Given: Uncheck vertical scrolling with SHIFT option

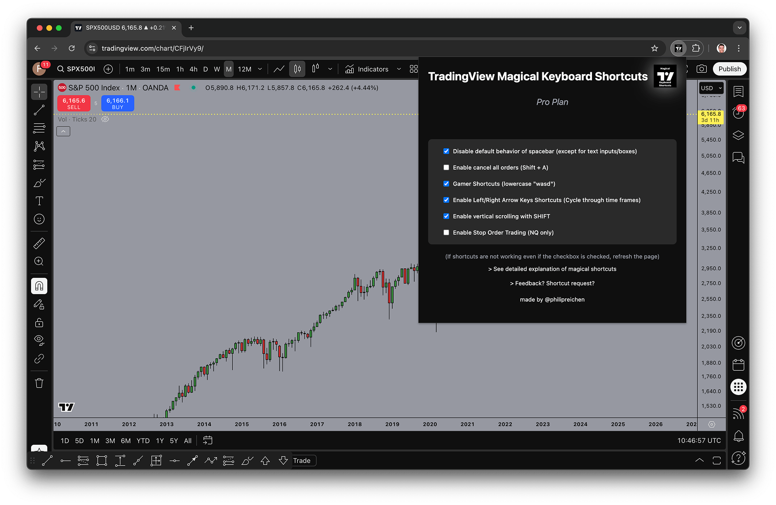Looking at the screenshot, I should pyautogui.click(x=446, y=216).
